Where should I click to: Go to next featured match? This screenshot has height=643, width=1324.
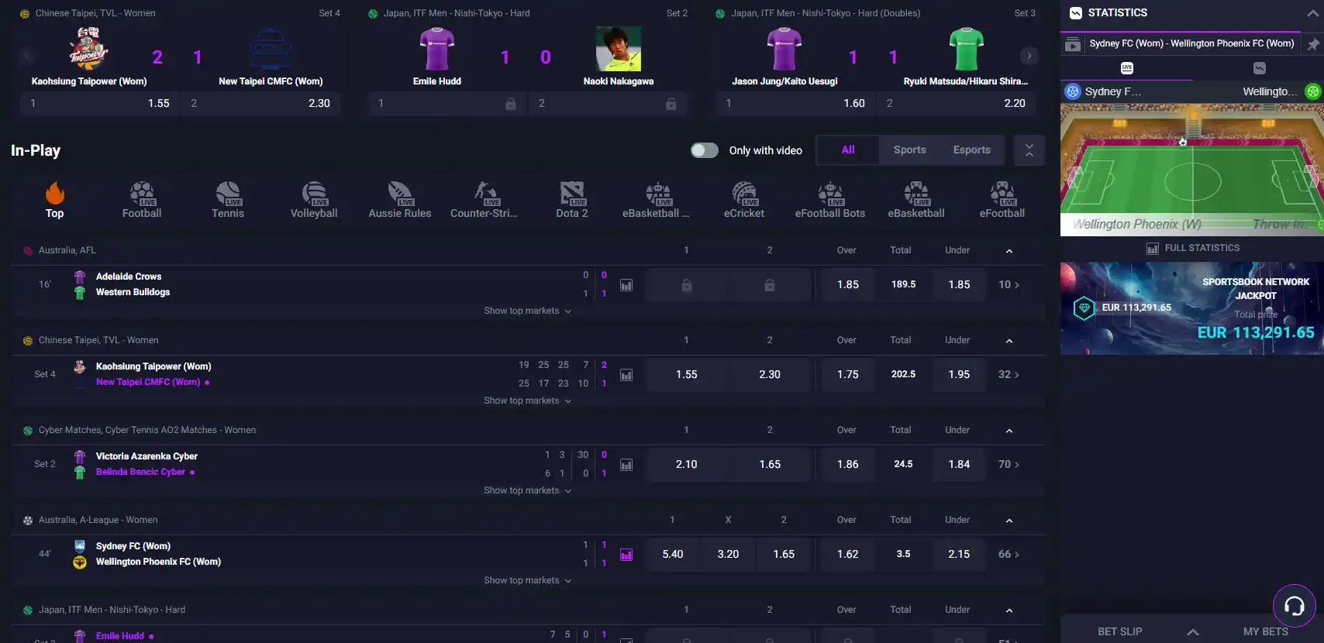(1029, 56)
